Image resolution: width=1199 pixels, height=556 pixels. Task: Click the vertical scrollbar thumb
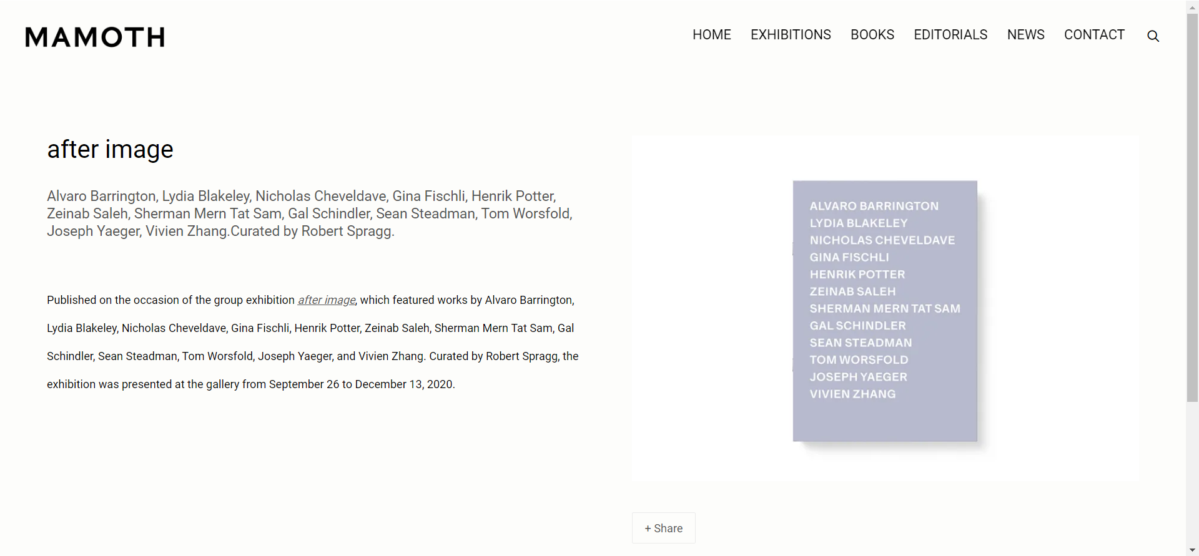click(1192, 207)
